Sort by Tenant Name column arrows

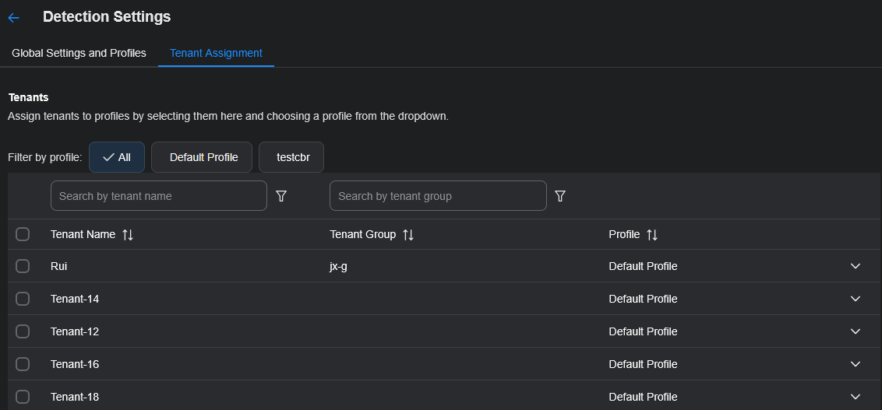(x=128, y=235)
